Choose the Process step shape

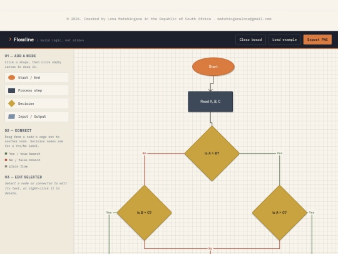coord(37,90)
